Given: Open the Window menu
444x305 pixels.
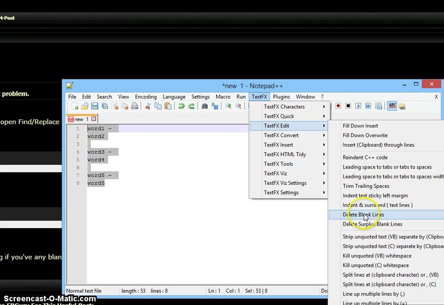Looking at the screenshot, I should [x=305, y=97].
